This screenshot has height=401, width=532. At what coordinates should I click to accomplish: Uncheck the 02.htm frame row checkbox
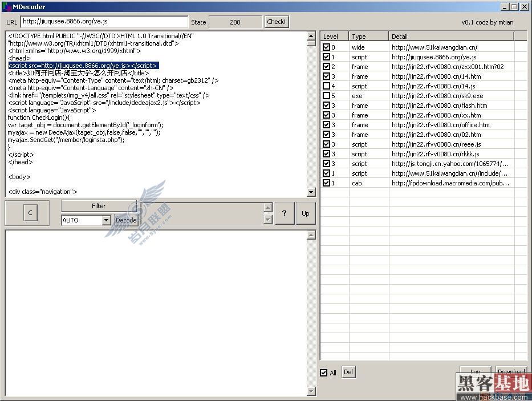click(x=326, y=135)
